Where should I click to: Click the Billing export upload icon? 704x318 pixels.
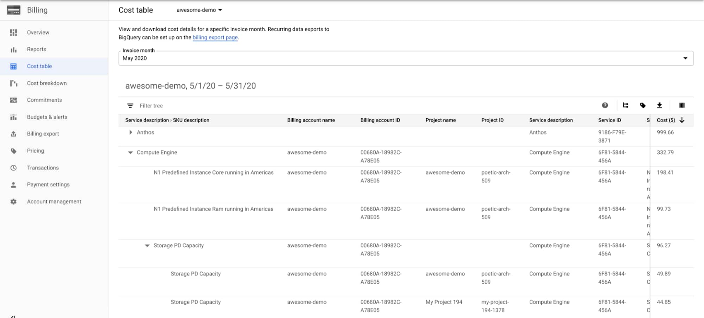pos(13,134)
